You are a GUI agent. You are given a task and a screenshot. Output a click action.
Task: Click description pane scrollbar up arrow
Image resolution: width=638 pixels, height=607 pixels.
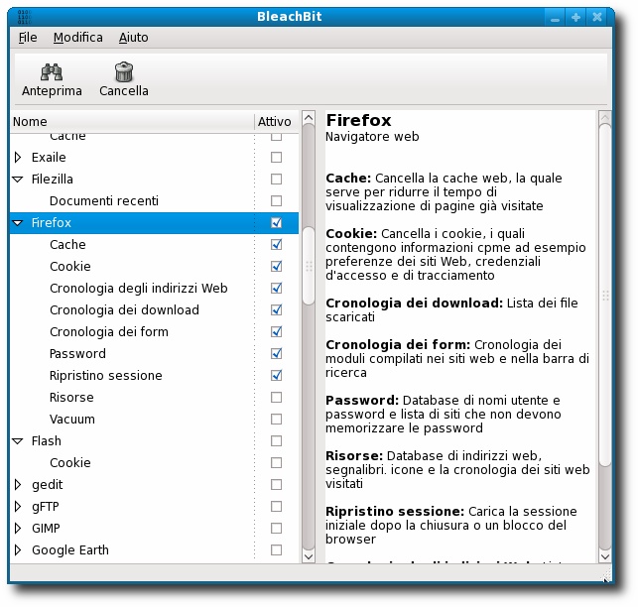coord(605,118)
